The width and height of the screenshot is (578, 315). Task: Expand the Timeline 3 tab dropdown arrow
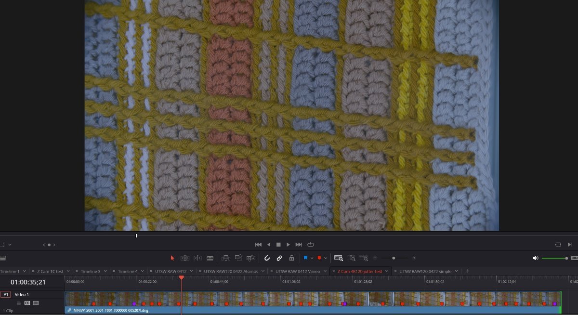click(x=105, y=272)
